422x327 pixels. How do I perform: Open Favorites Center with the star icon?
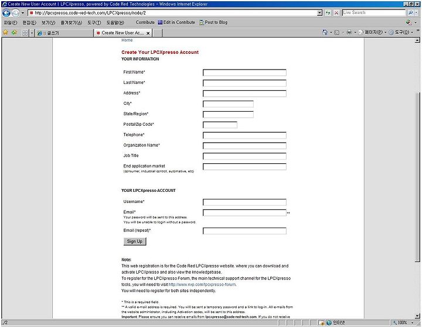[x=5, y=33]
